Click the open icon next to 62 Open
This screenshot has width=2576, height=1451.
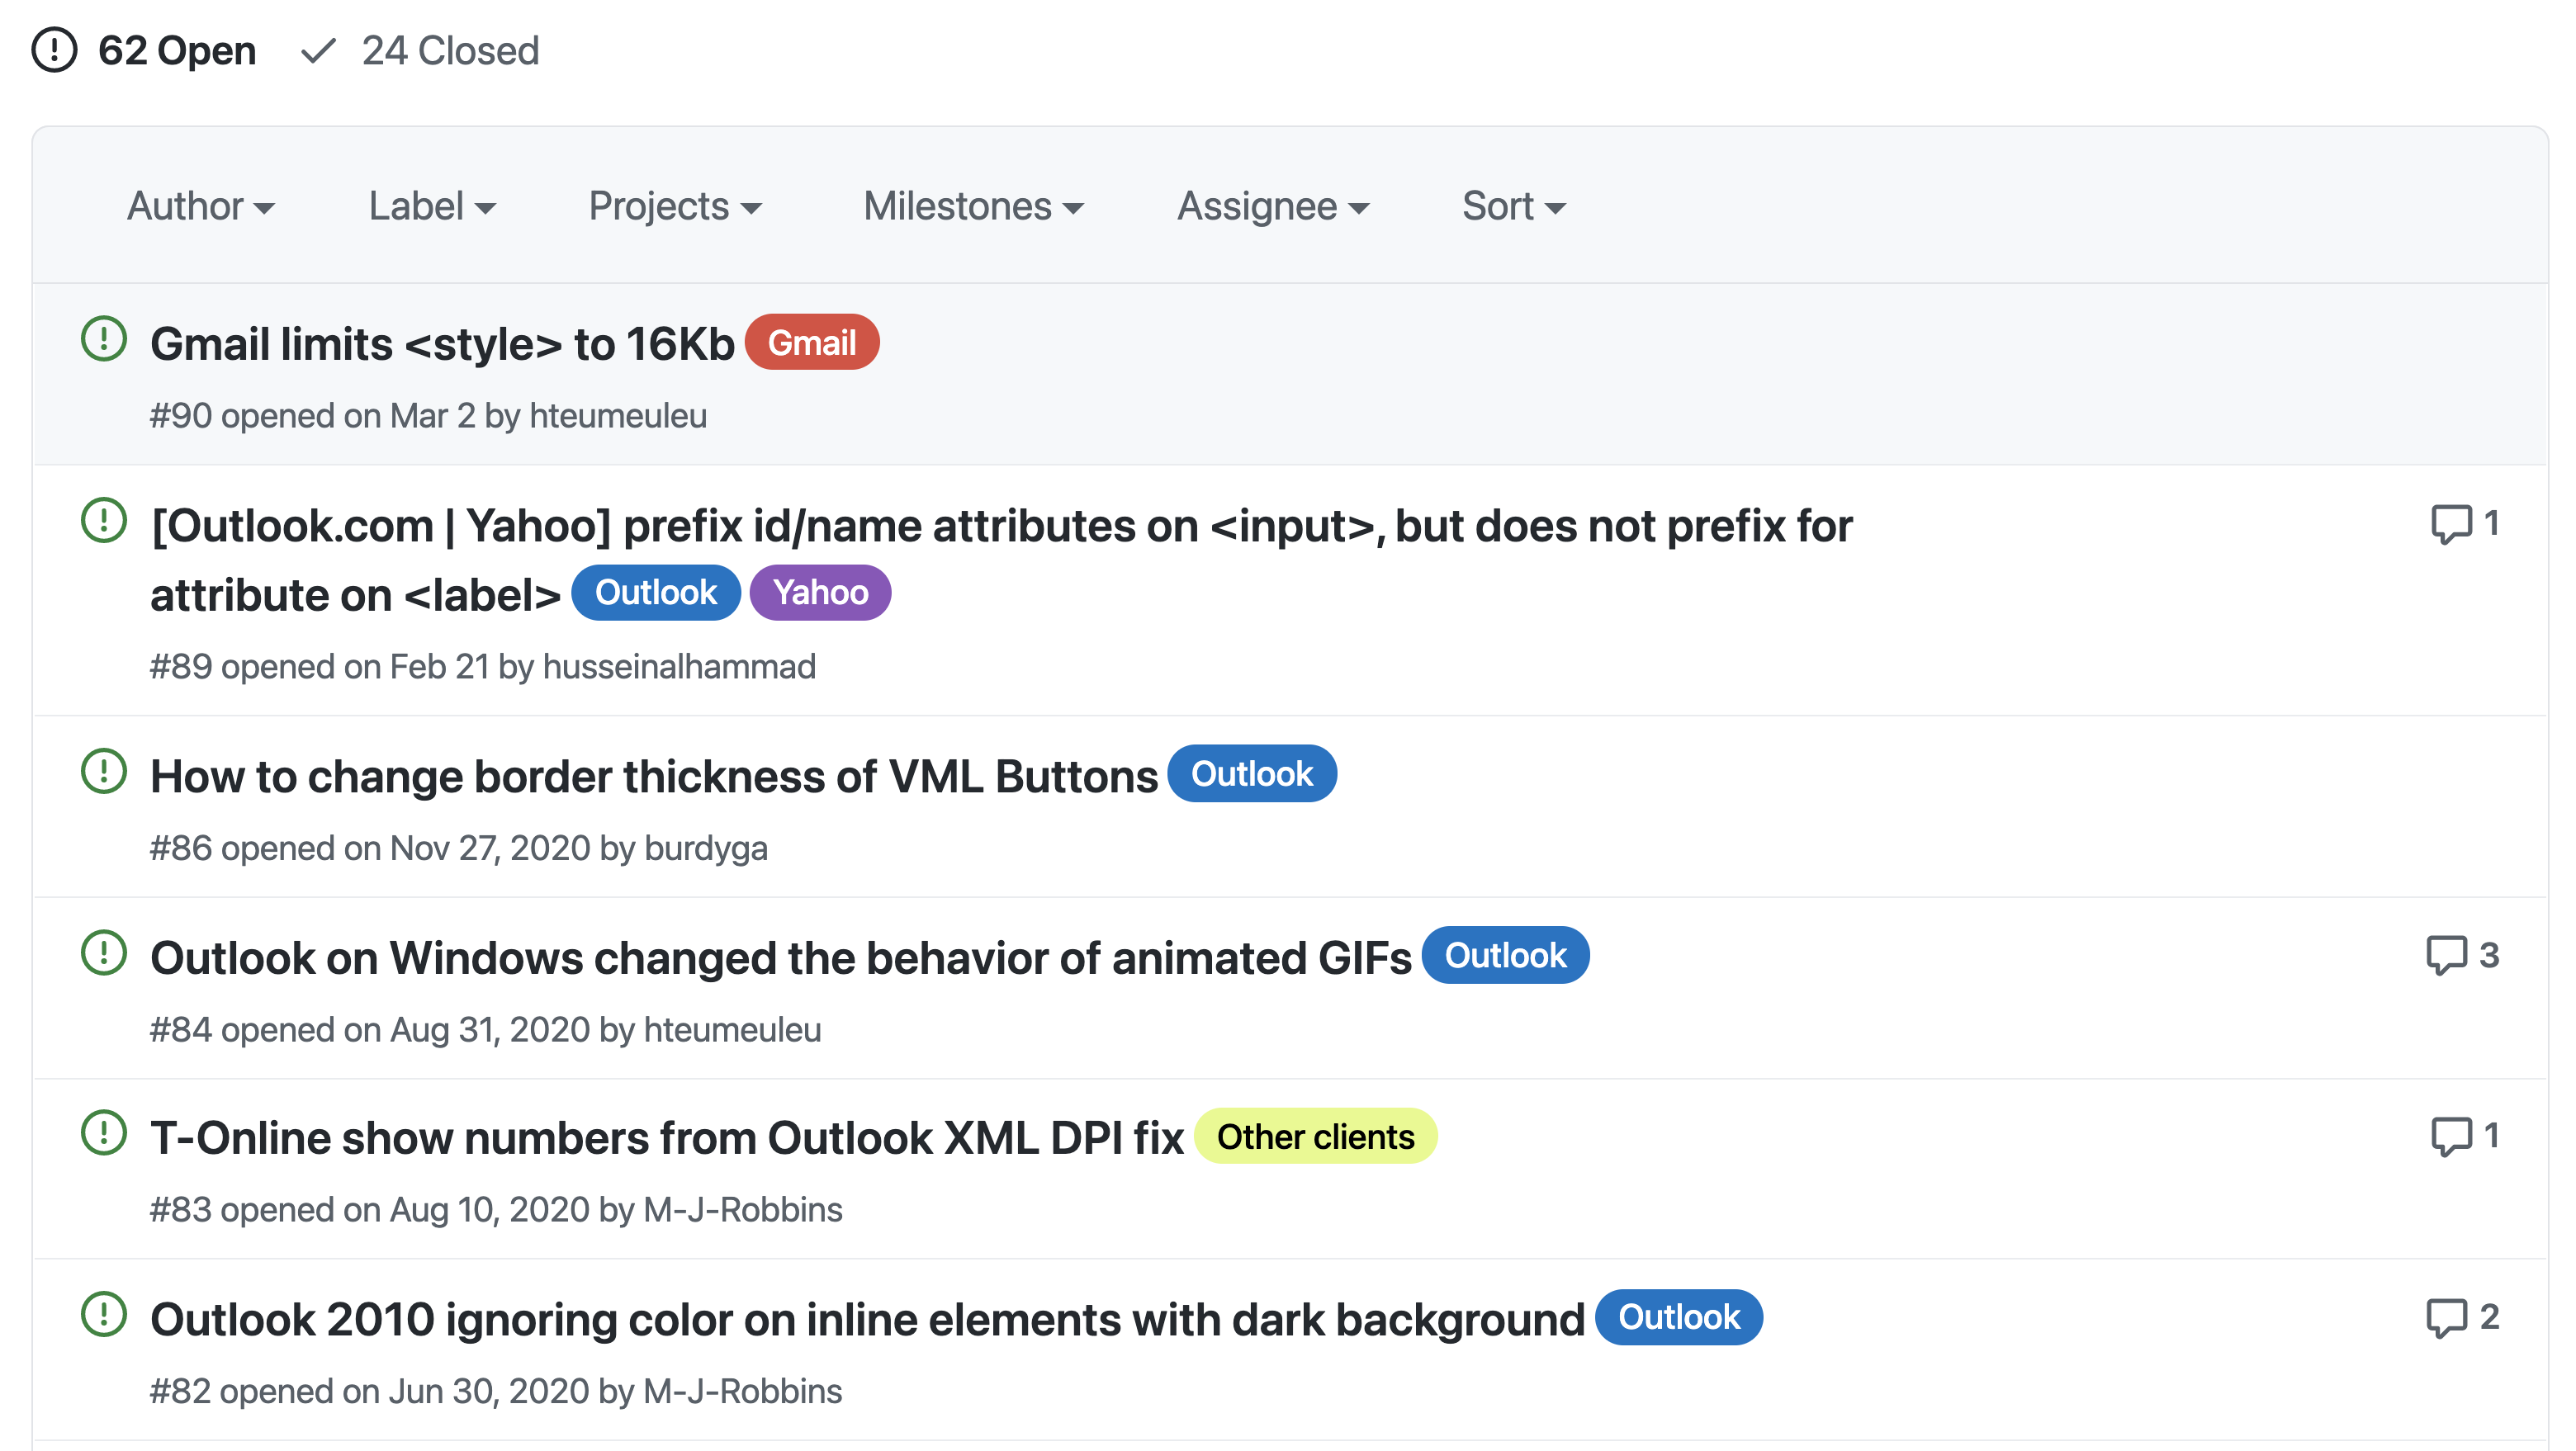pyautogui.click(x=54, y=50)
